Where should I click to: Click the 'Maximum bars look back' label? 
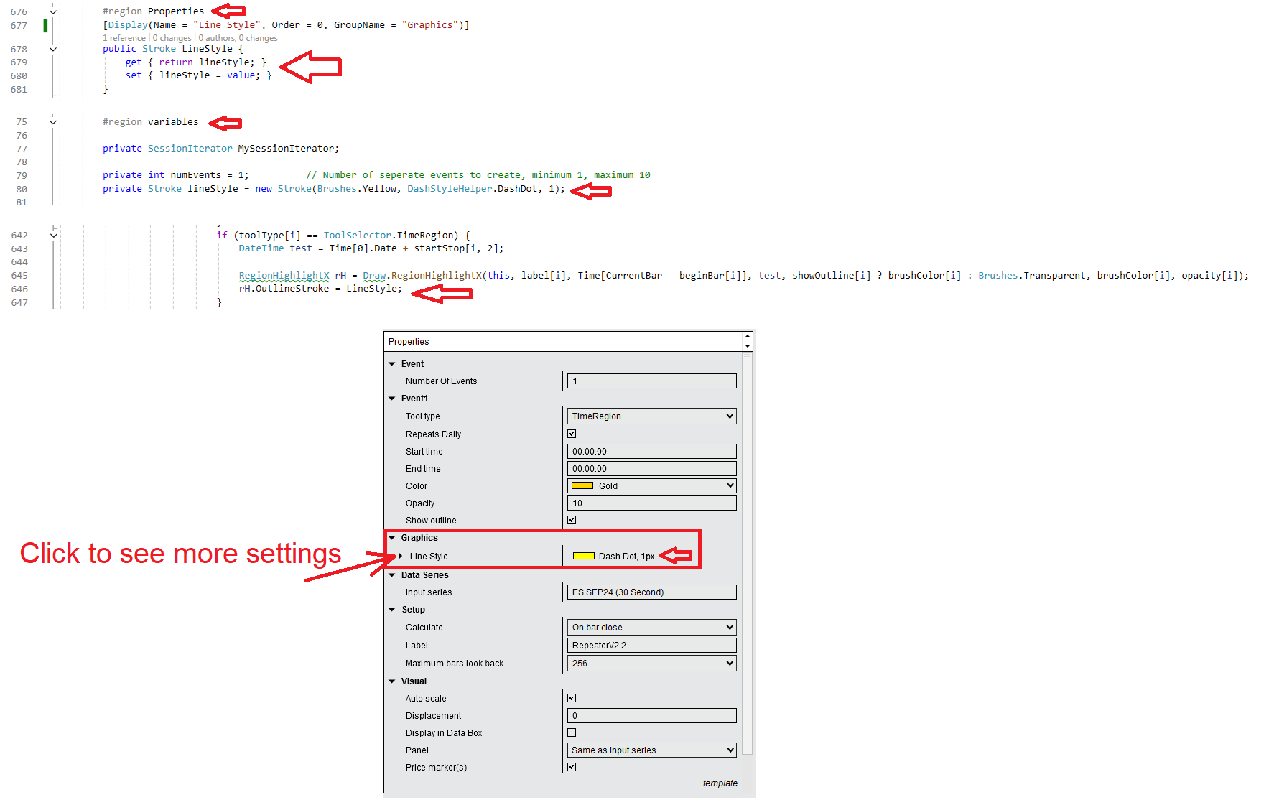[x=455, y=664]
